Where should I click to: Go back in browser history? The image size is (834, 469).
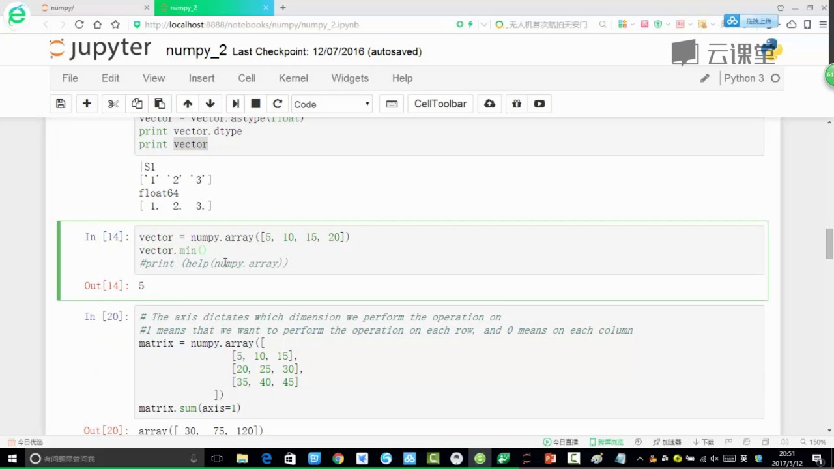(46, 24)
